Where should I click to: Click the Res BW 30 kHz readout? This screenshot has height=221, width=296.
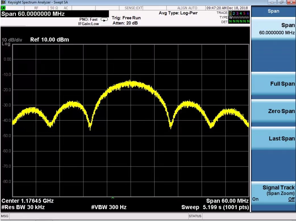click(23, 207)
